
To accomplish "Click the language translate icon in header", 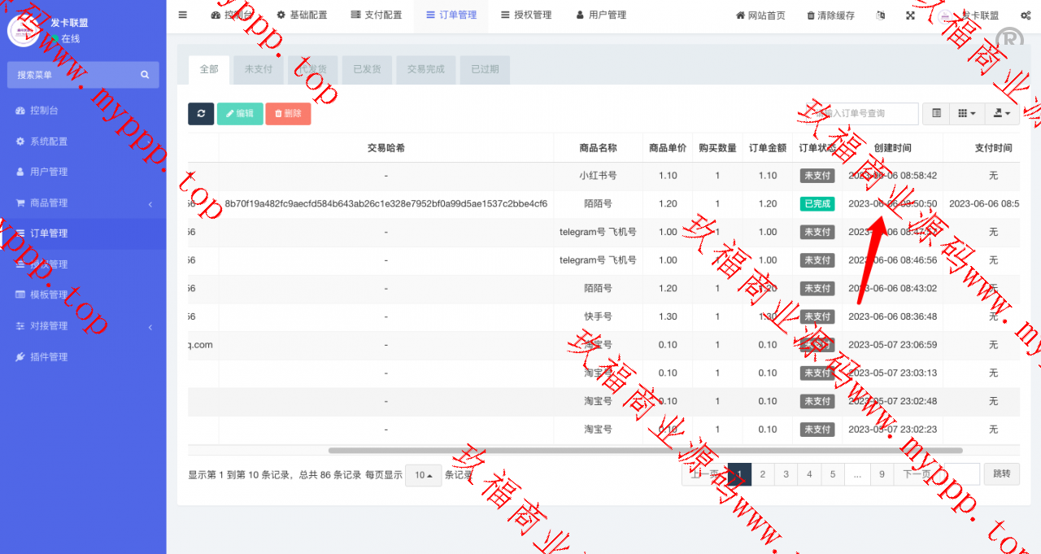I will [x=882, y=15].
